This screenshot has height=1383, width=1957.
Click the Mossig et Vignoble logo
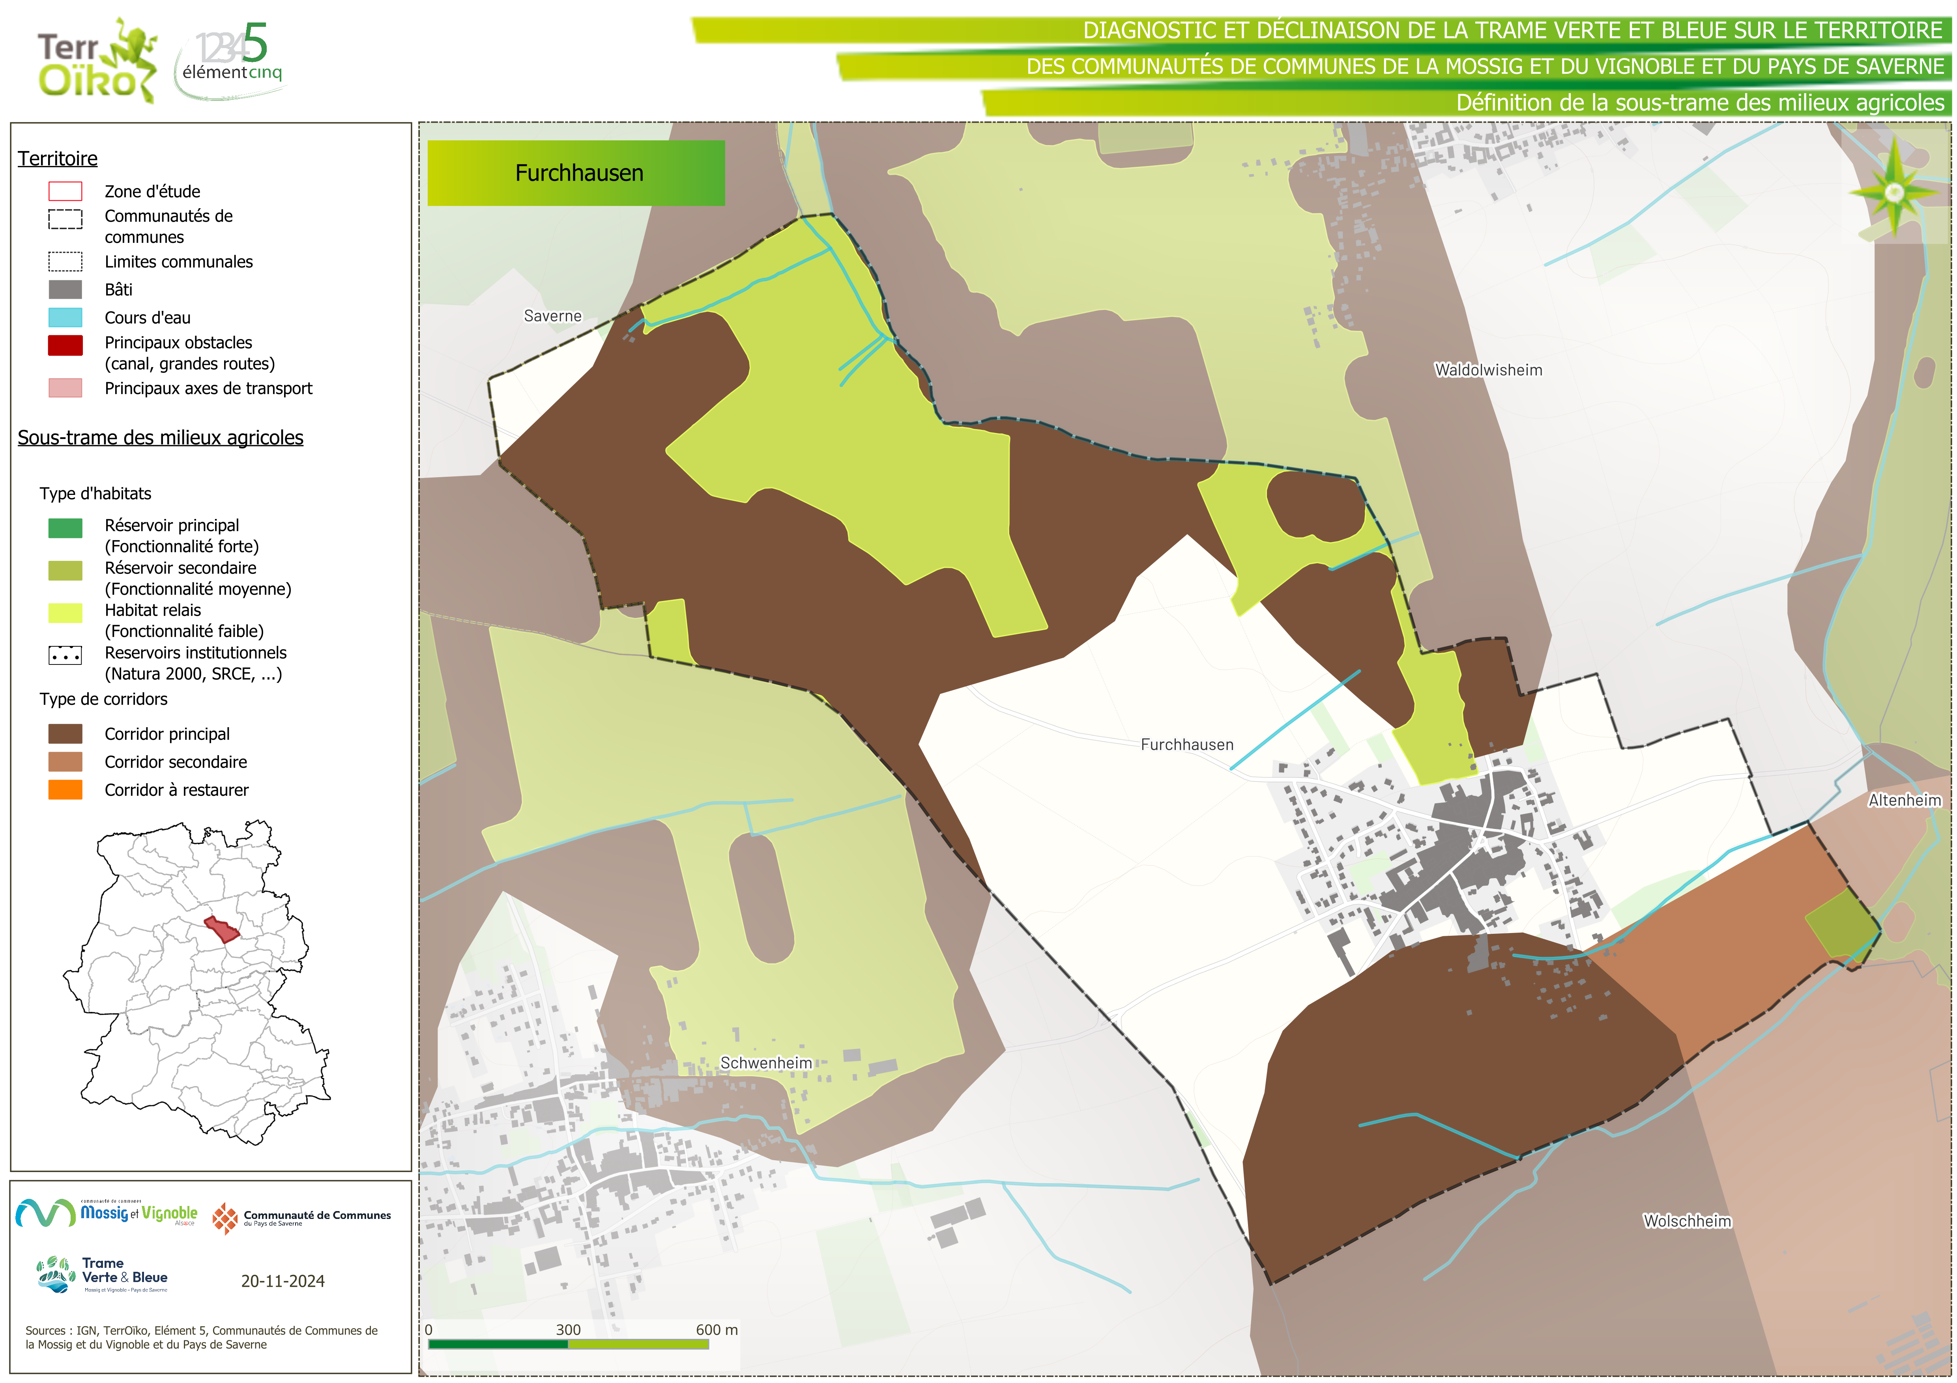coord(107,1213)
